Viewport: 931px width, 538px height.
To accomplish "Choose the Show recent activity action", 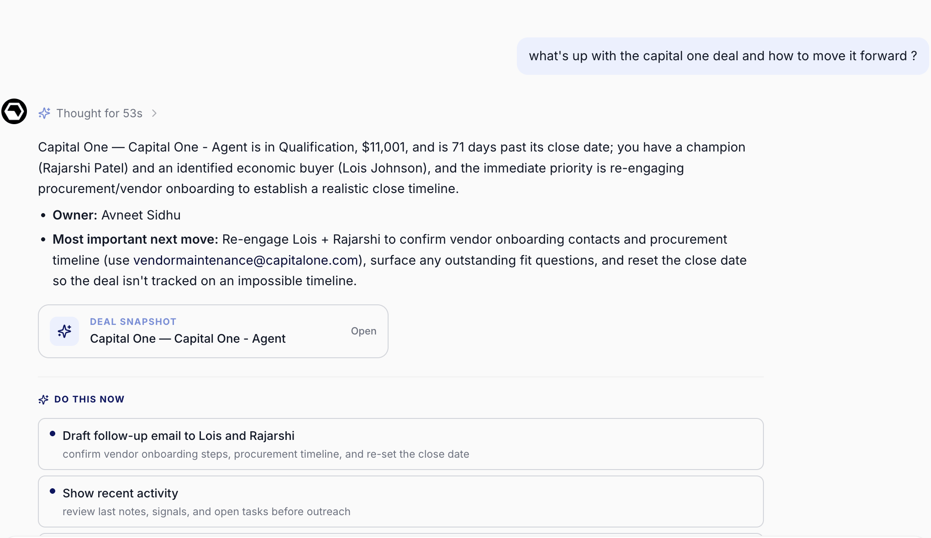I will [x=400, y=501].
